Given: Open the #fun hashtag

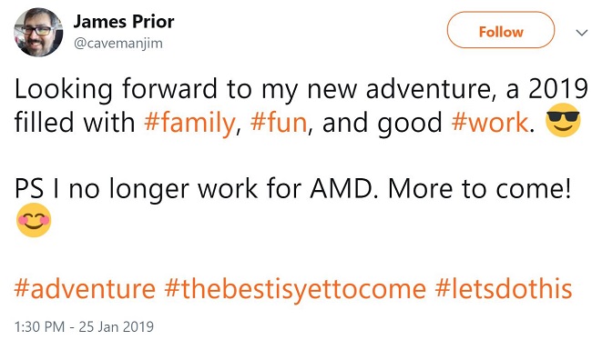Looking at the screenshot, I should coord(279,123).
